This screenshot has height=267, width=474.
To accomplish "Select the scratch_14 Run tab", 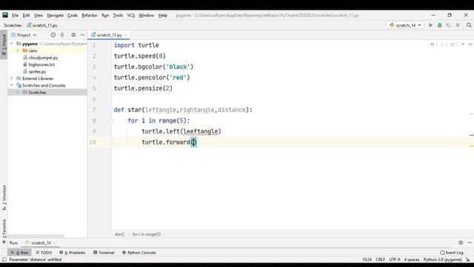I will (41, 243).
